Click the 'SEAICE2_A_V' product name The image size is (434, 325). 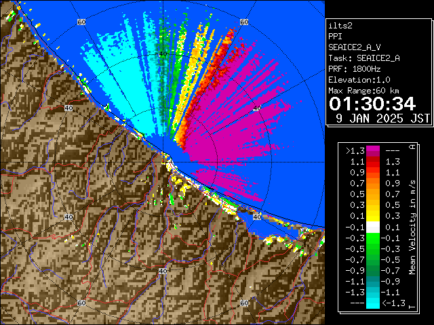[354, 47]
